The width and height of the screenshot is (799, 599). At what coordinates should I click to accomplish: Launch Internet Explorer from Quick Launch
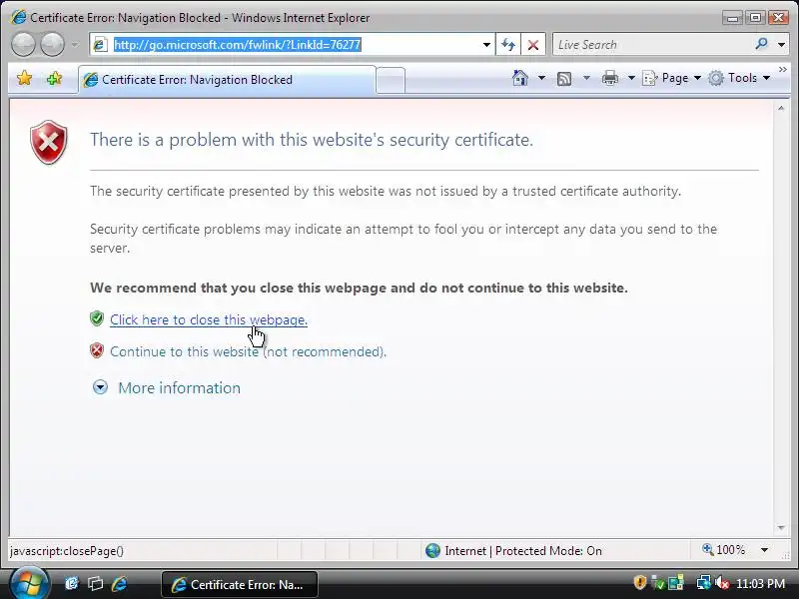(x=119, y=584)
